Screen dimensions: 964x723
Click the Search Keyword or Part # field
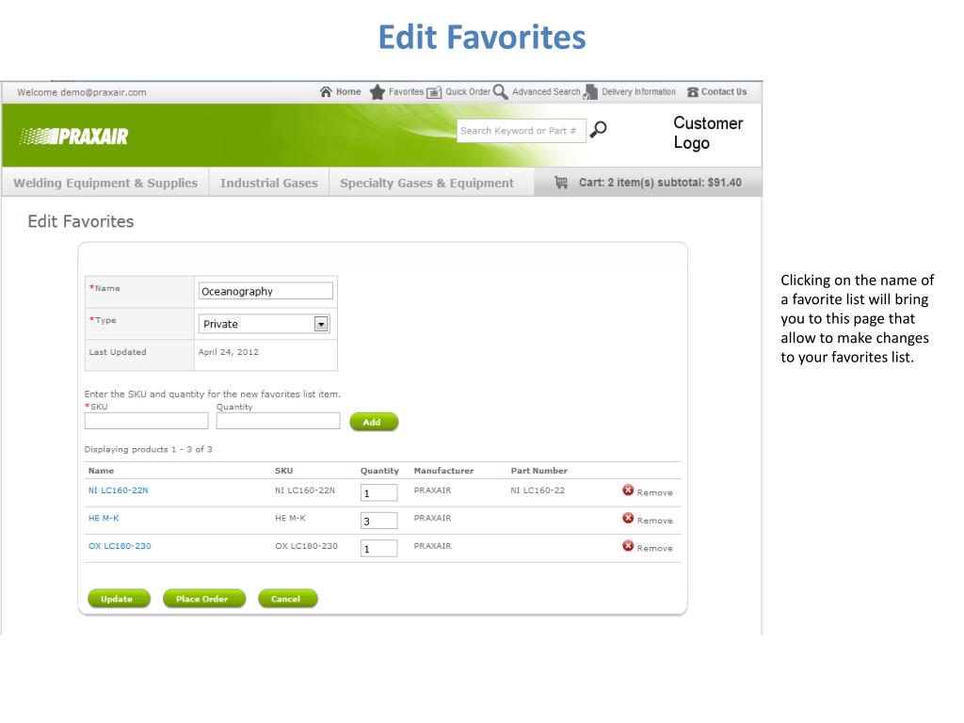click(x=522, y=130)
